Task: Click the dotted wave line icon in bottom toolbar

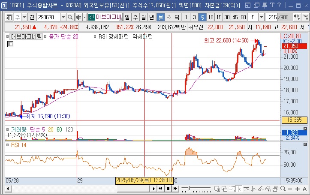Action: click(232, 189)
